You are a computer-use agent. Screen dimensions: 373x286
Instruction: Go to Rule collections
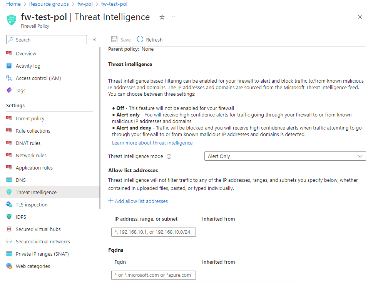click(x=33, y=131)
